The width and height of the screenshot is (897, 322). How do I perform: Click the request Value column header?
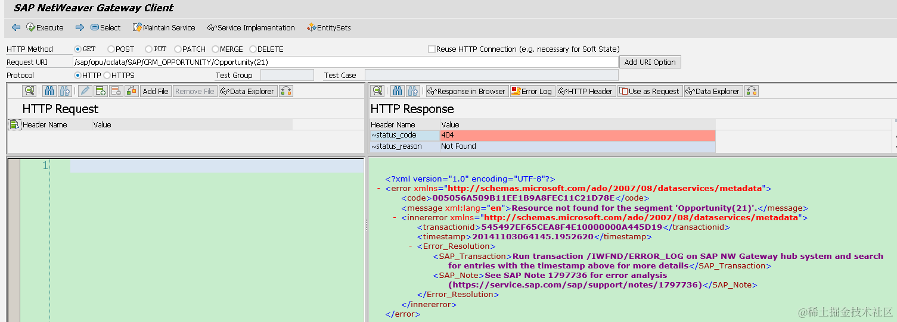point(192,125)
